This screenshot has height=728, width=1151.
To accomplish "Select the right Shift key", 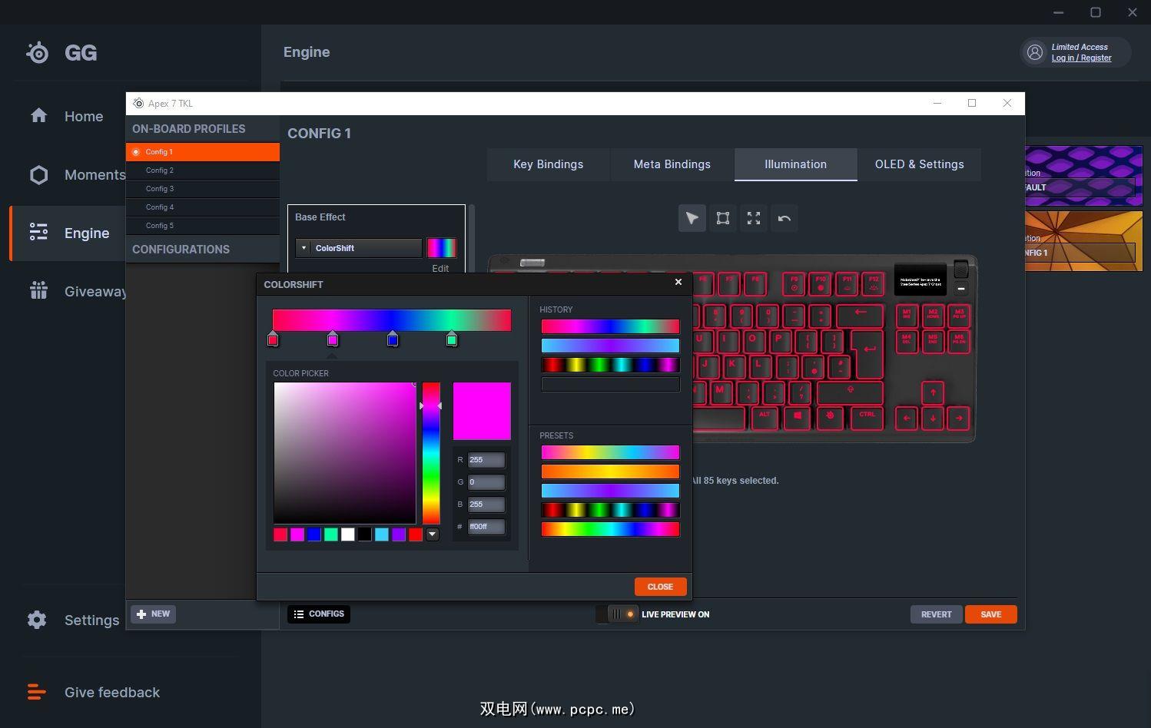I will [x=850, y=392].
